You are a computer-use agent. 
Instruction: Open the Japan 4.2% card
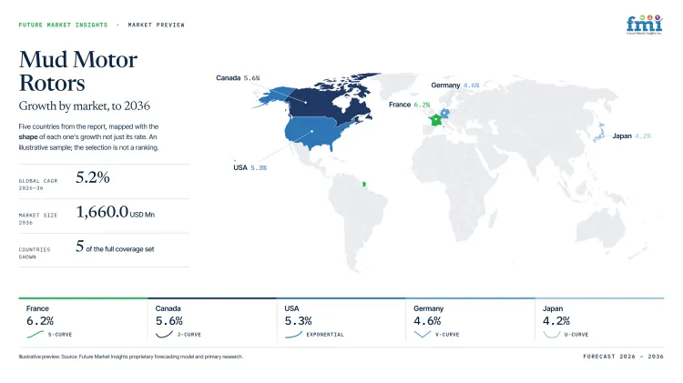[x=599, y=321]
